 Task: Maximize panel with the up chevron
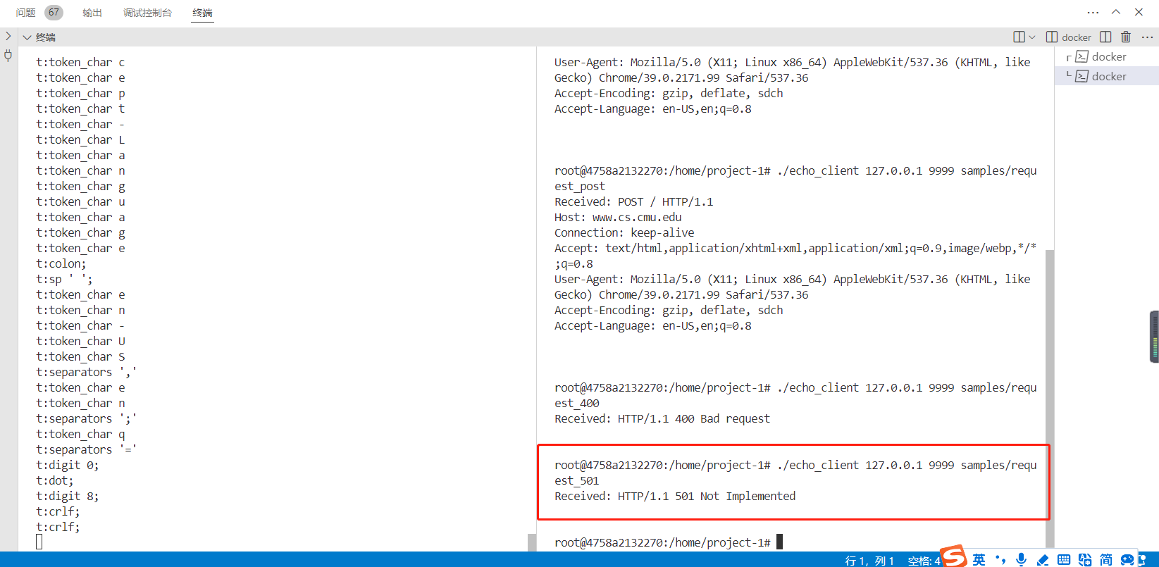(x=1116, y=12)
